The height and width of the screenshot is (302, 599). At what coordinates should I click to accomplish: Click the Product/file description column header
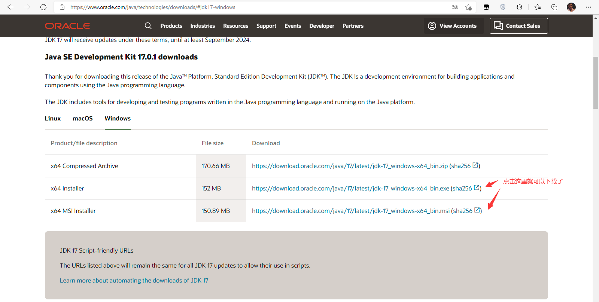coord(84,143)
